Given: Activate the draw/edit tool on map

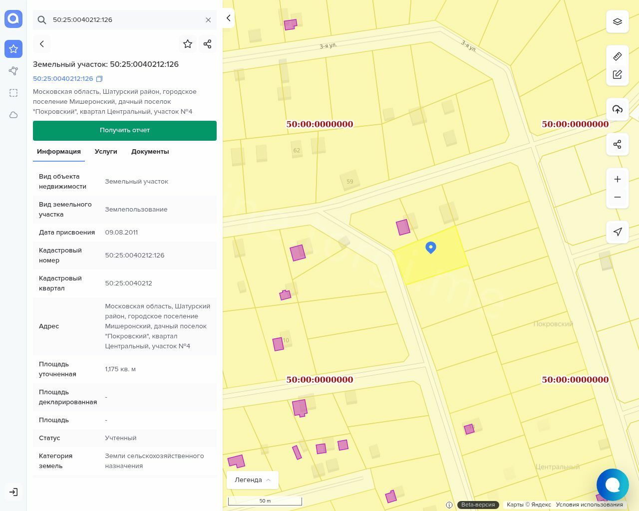Looking at the screenshot, I should point(618,74).
